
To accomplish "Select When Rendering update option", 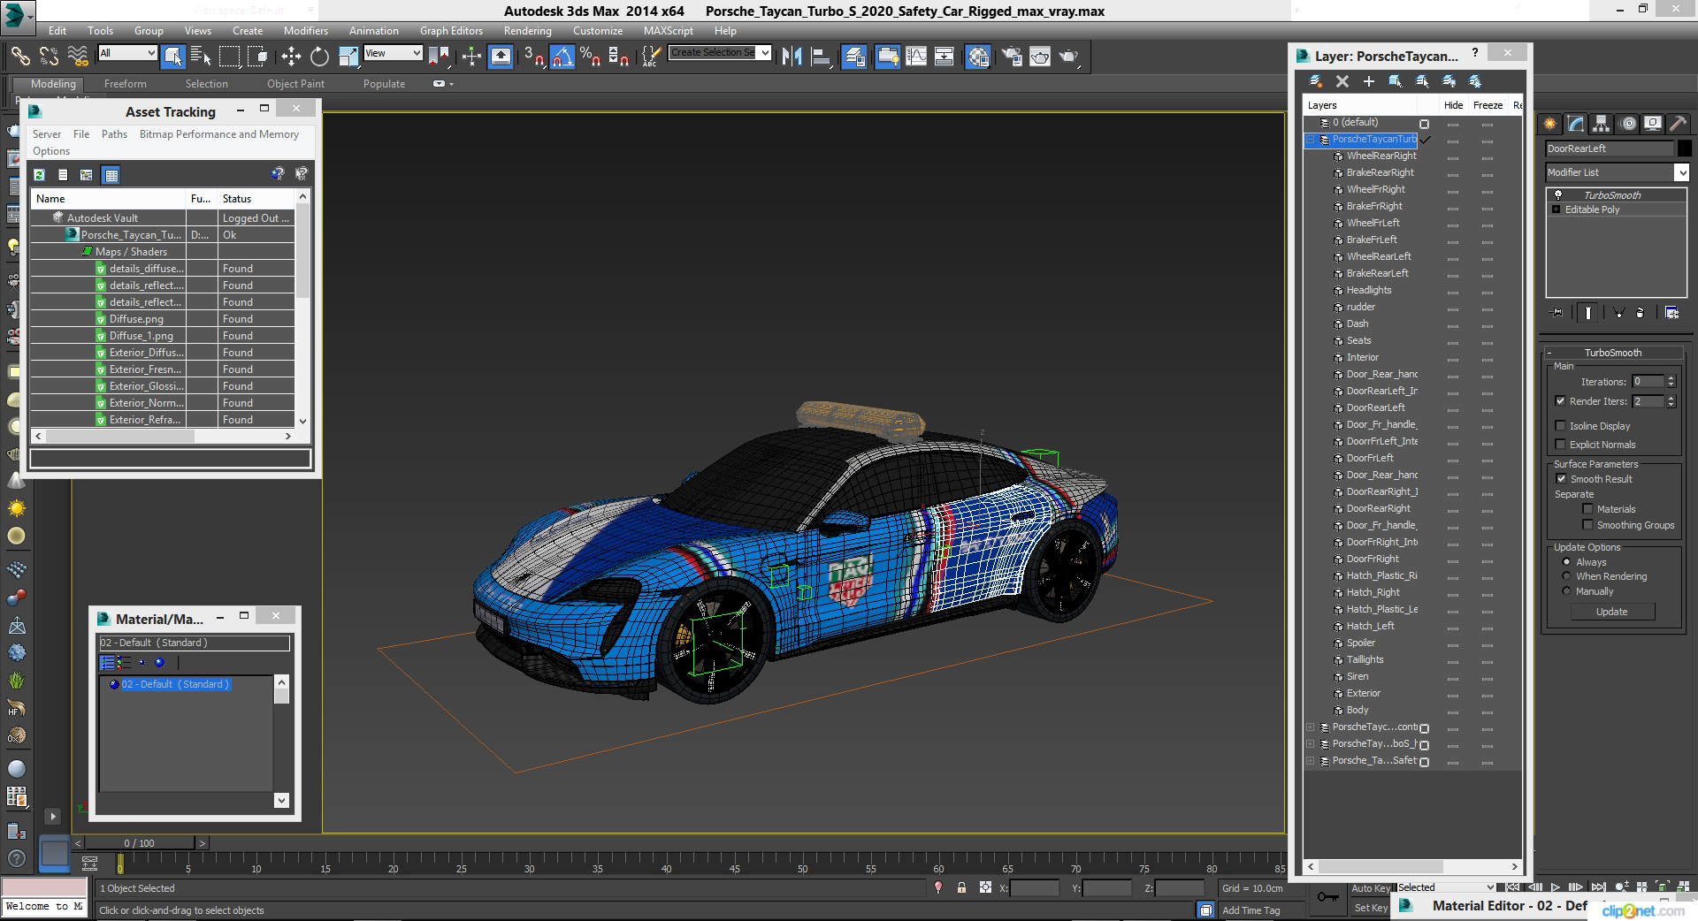I will [x=1566, y=576].
